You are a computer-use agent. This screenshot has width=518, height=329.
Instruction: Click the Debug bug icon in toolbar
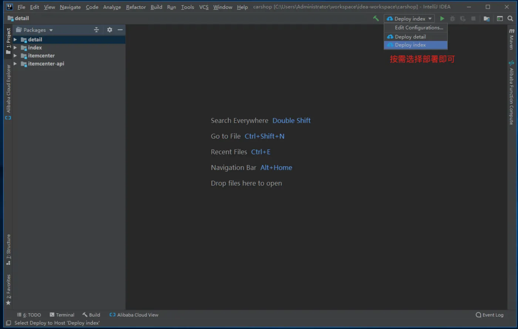[x=452, y=18]
